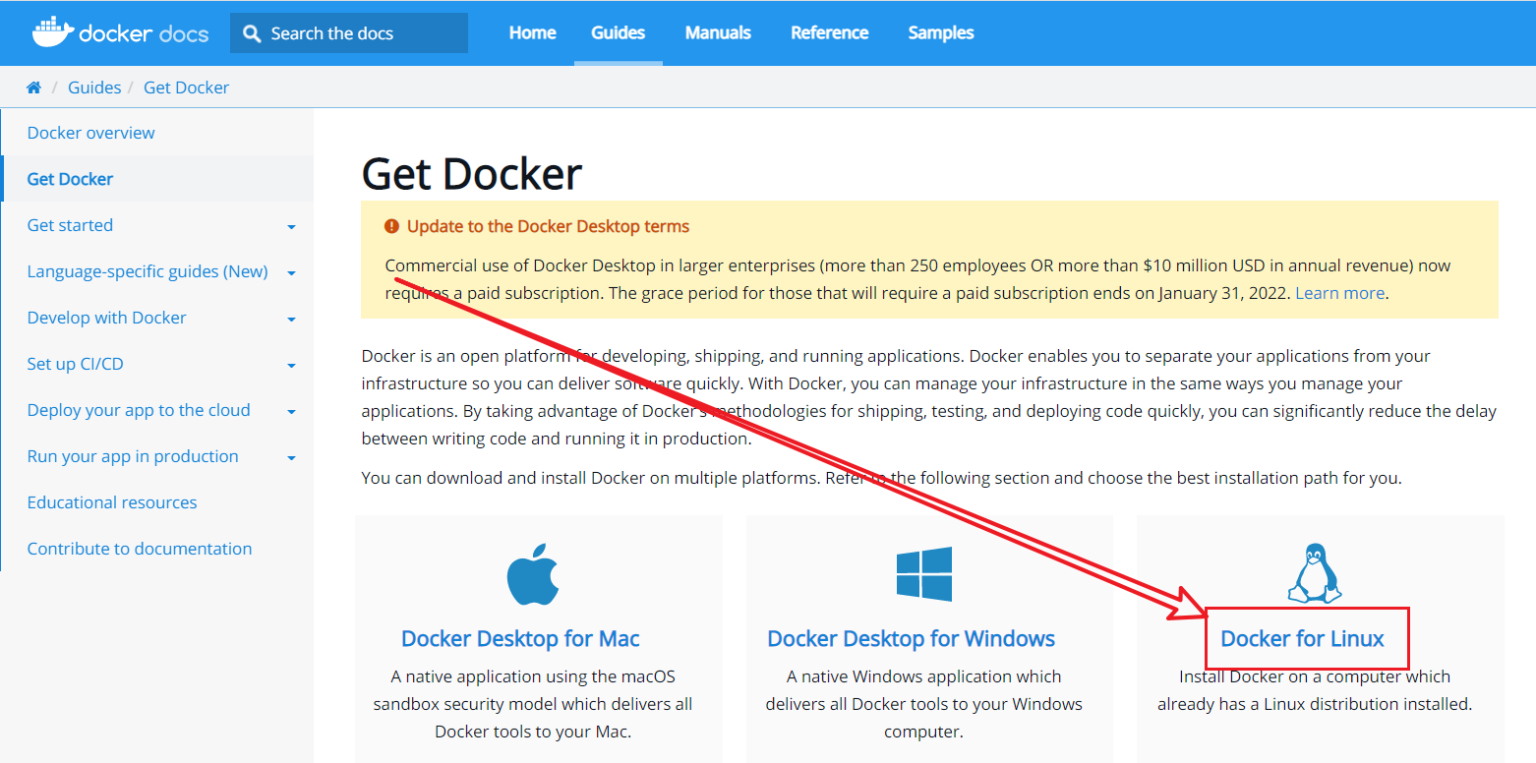Click the home icon in breadcrumb
The width and height of the screenshot is (1536, 763).
click(x=33, y=88)
